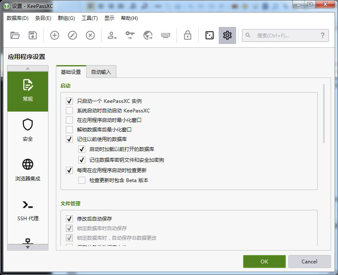The height and width of the screenshot is (275, 338).
Task: Open the 显示 menu
Action: point(109,18)
